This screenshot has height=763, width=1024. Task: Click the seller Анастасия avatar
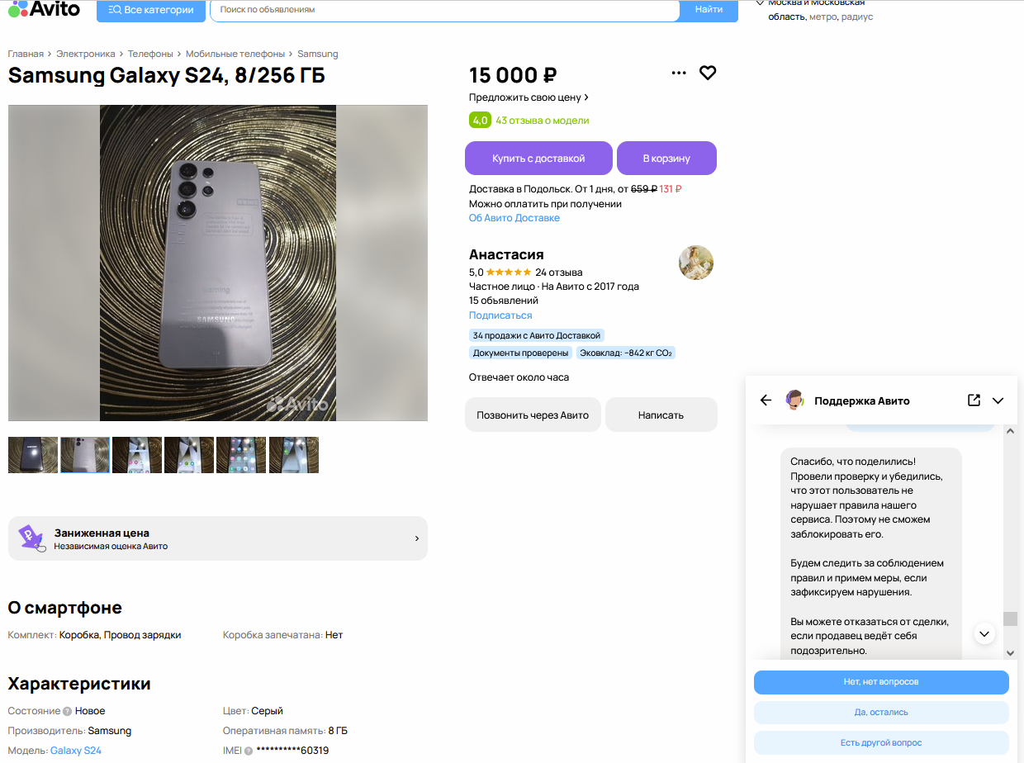click(x=695, y=263)
